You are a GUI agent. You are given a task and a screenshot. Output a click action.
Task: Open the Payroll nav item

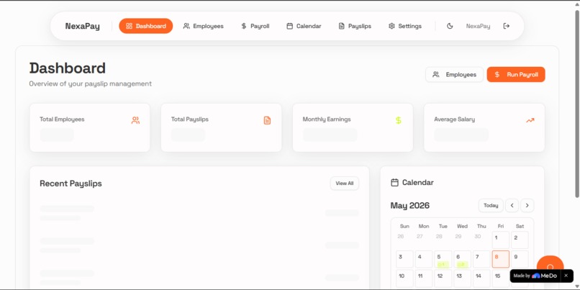[x=255, y=26]
